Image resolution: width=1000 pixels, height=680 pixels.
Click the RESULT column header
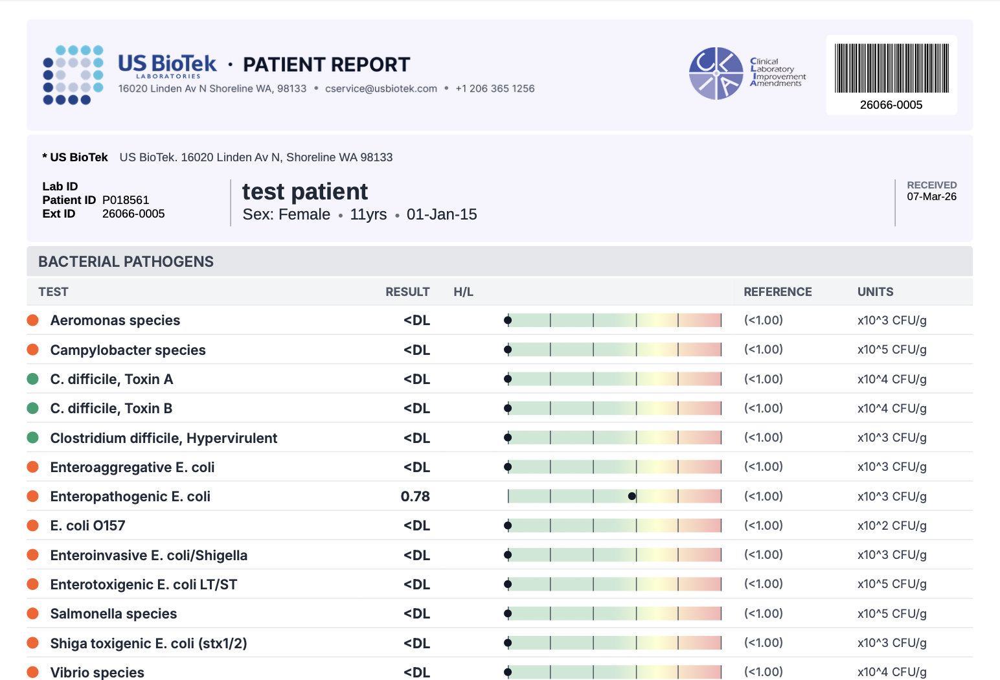[407, 292]
